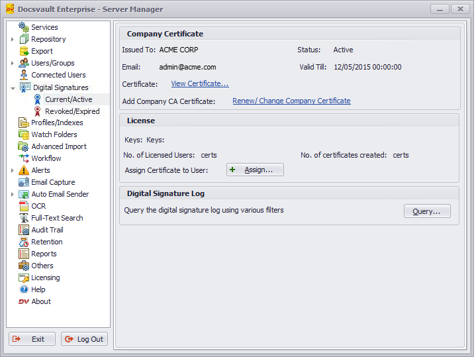Expand the Users/Groups tree node
Image resolution: width=476 pixels, height=357 pixels.
[13, 63]
